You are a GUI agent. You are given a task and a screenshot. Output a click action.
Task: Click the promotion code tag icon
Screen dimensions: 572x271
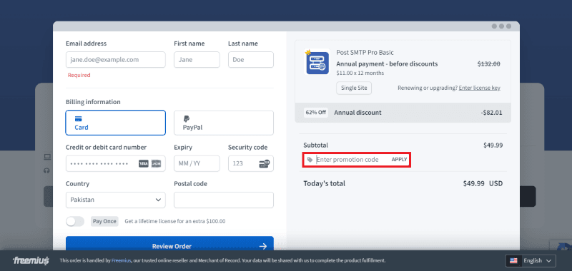[310, 160]
